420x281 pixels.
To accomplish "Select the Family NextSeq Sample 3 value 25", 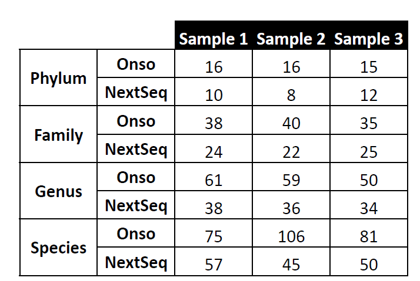I will pos(369,151).
